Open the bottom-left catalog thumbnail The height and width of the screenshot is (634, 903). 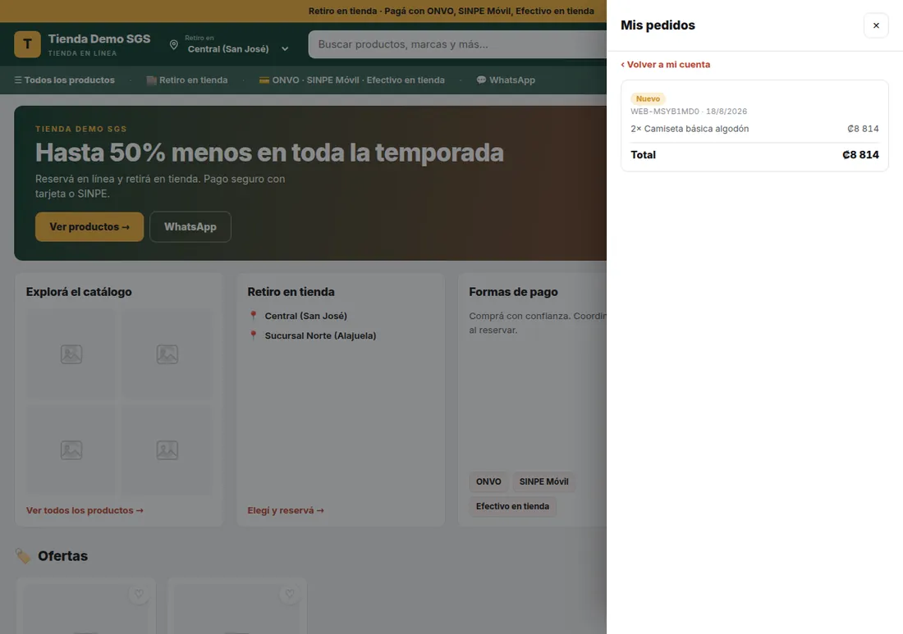coord(71,450)
